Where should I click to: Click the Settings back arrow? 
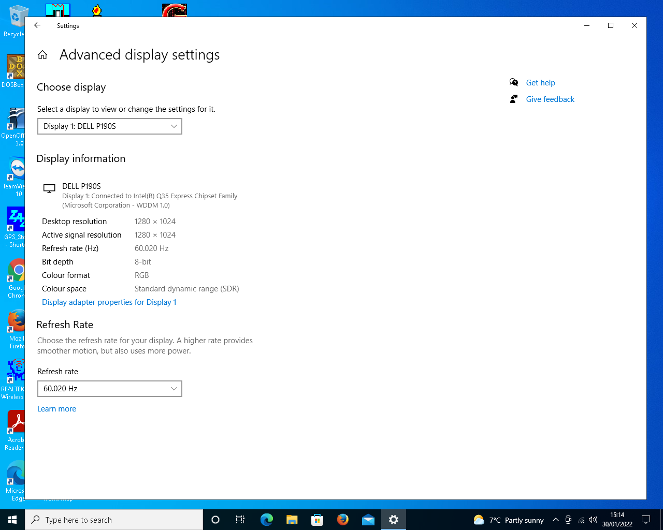click(37, 25)
